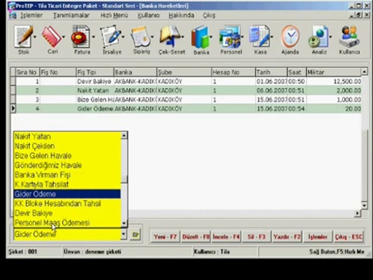Expand the arrow next to Kasa icon
The width and height of the screenshot is (373, 280).
pyautogui.click(x=272, y=37)
